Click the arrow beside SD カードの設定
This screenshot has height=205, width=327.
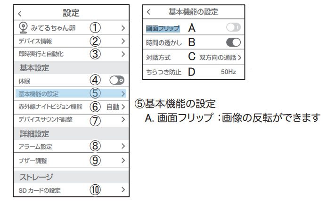123,190
